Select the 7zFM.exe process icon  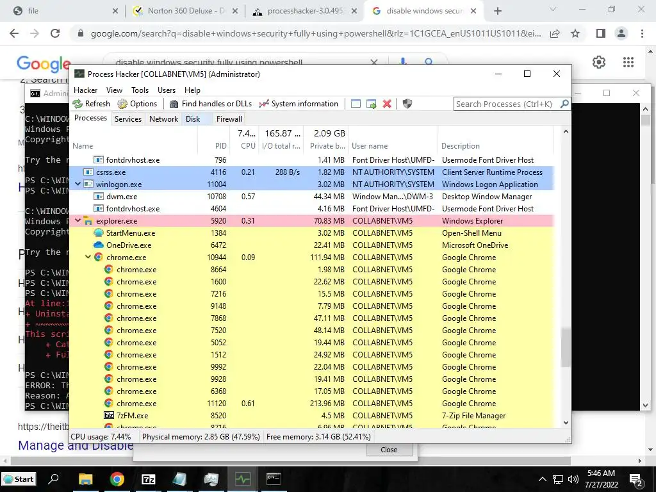108,415
